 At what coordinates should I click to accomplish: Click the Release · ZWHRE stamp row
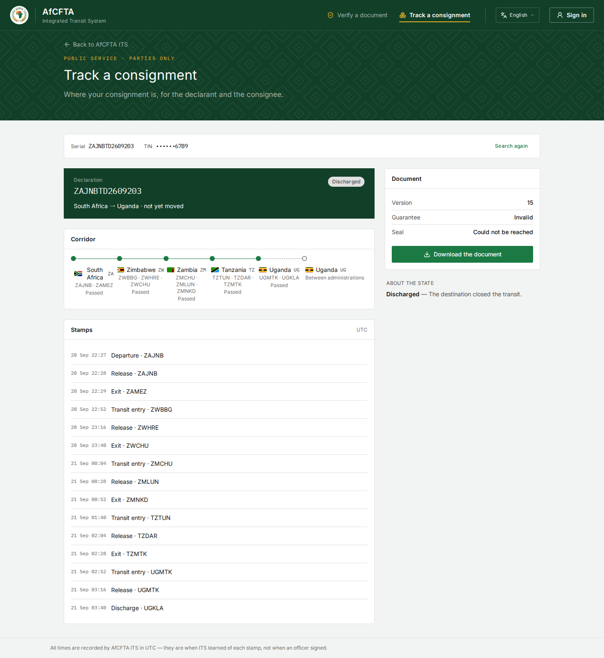[x=219, y=428]
